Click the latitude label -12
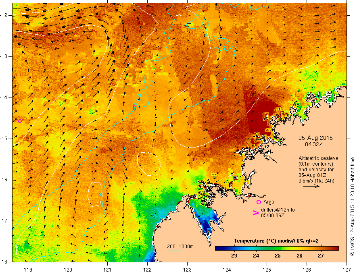This screenshot has width=355, height=274. point(4,15)
